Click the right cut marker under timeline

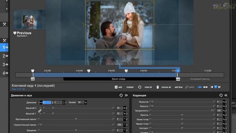(178, 79)
